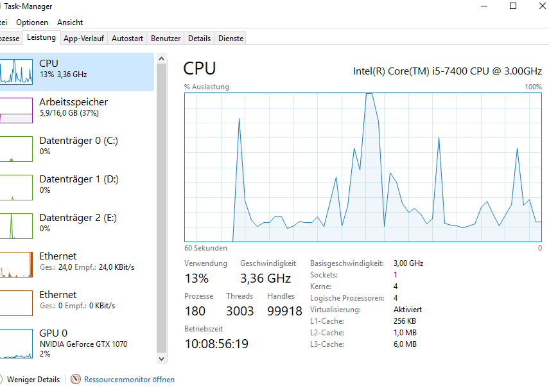The height and width of the screenshot is (388, 549).
Task: Click the Prozesse count 180
Action: pos(195,311)
